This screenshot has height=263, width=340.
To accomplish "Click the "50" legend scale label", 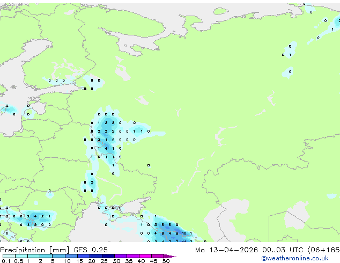I will pos(166,261).
